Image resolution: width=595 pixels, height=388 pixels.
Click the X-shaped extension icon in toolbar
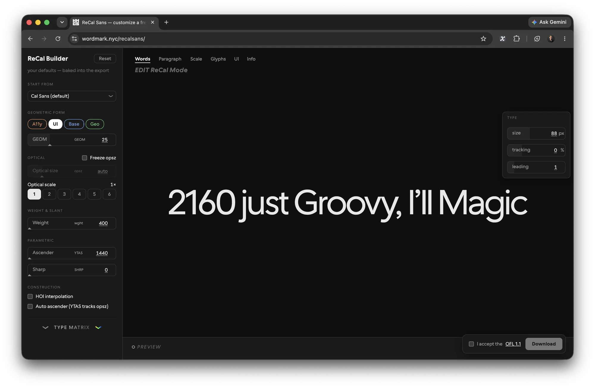[502, 39]
